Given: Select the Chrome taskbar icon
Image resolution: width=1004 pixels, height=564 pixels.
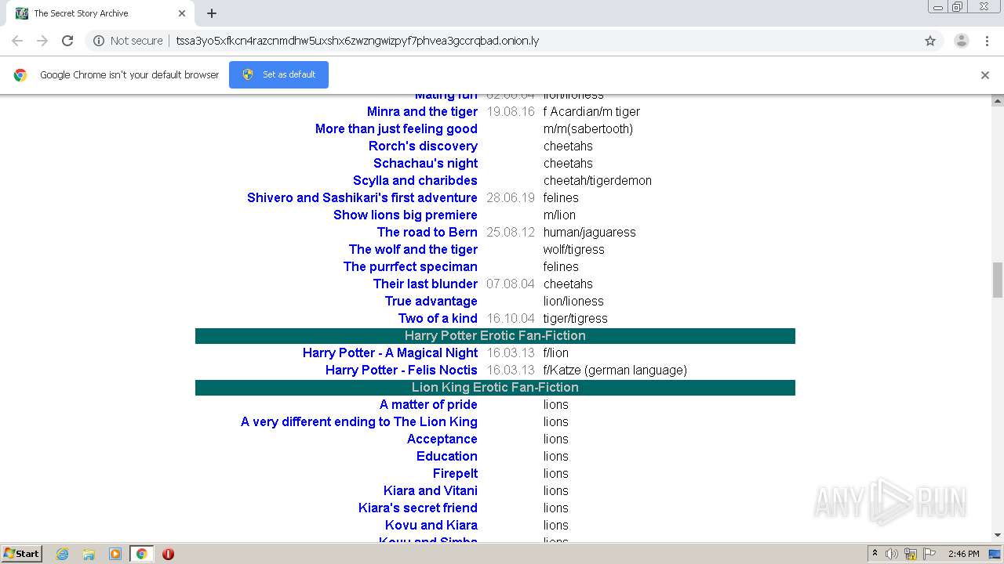Looking at the screenshot, I should [141, 554].
